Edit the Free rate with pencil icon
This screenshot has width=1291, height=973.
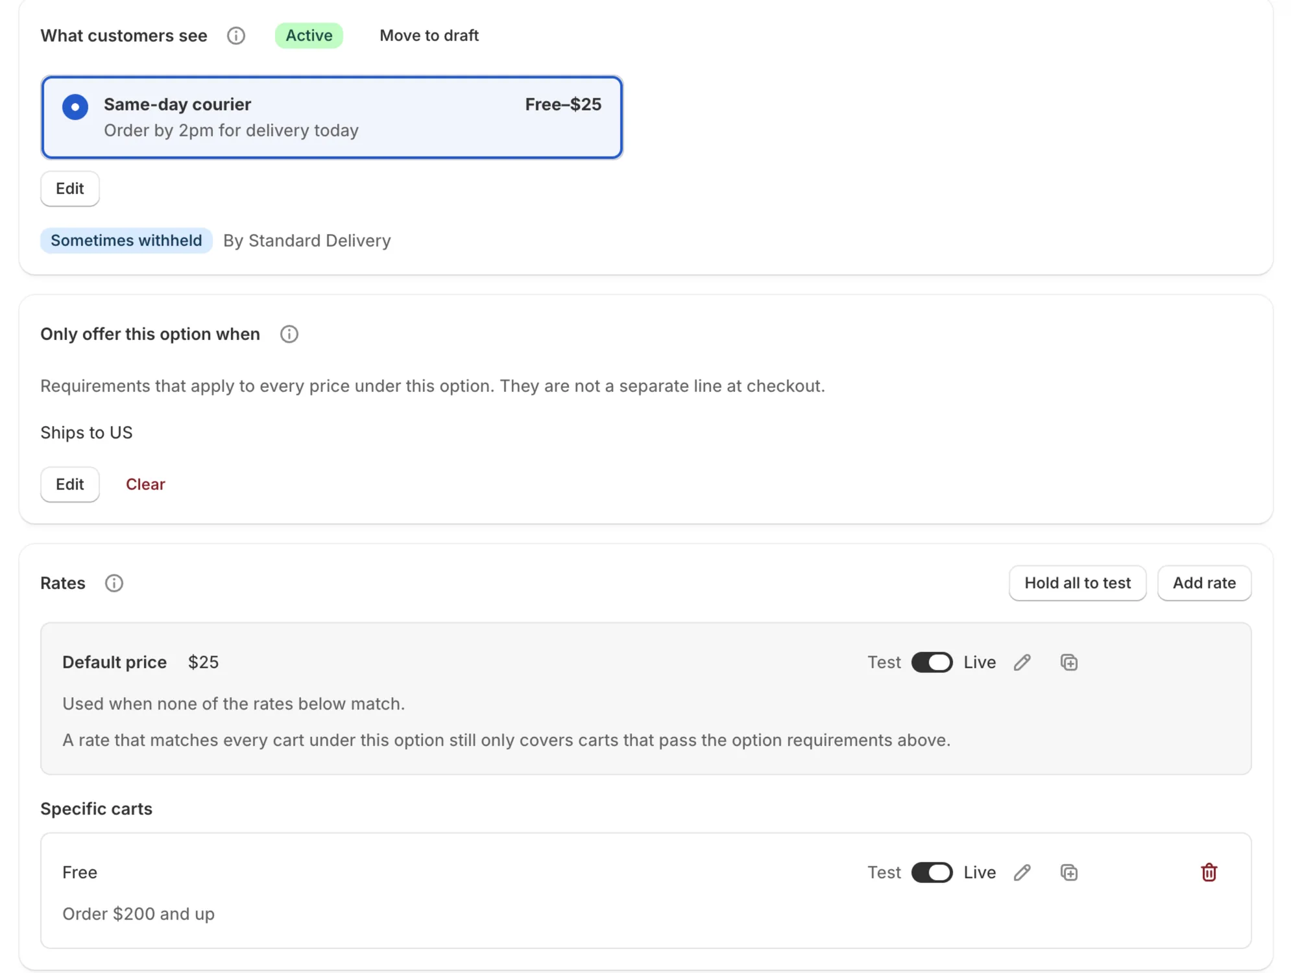click(x=1022, y=872)
